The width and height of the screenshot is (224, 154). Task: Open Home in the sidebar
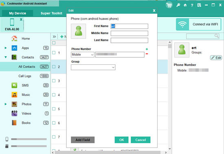click(26, 39)
